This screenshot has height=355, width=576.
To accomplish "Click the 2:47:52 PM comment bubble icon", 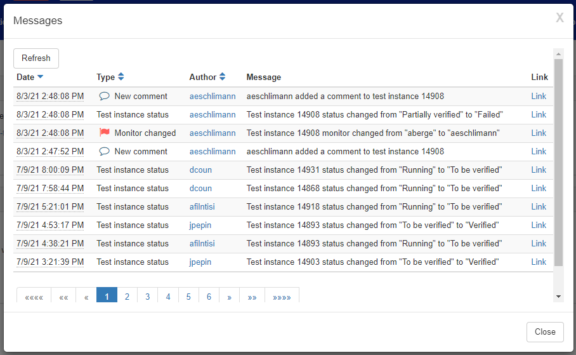I will 104,152.
